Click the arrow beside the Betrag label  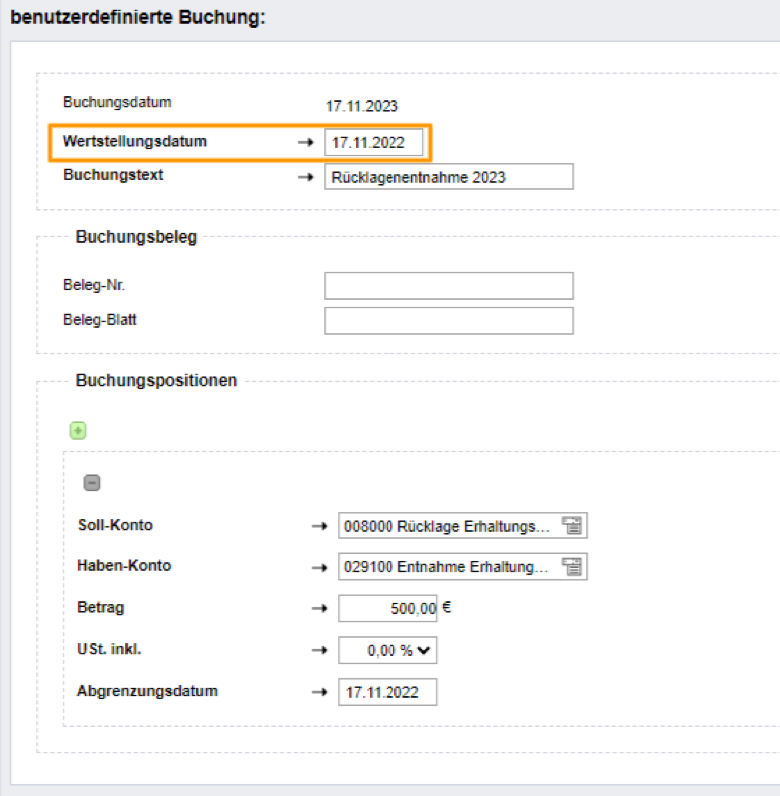319,608
